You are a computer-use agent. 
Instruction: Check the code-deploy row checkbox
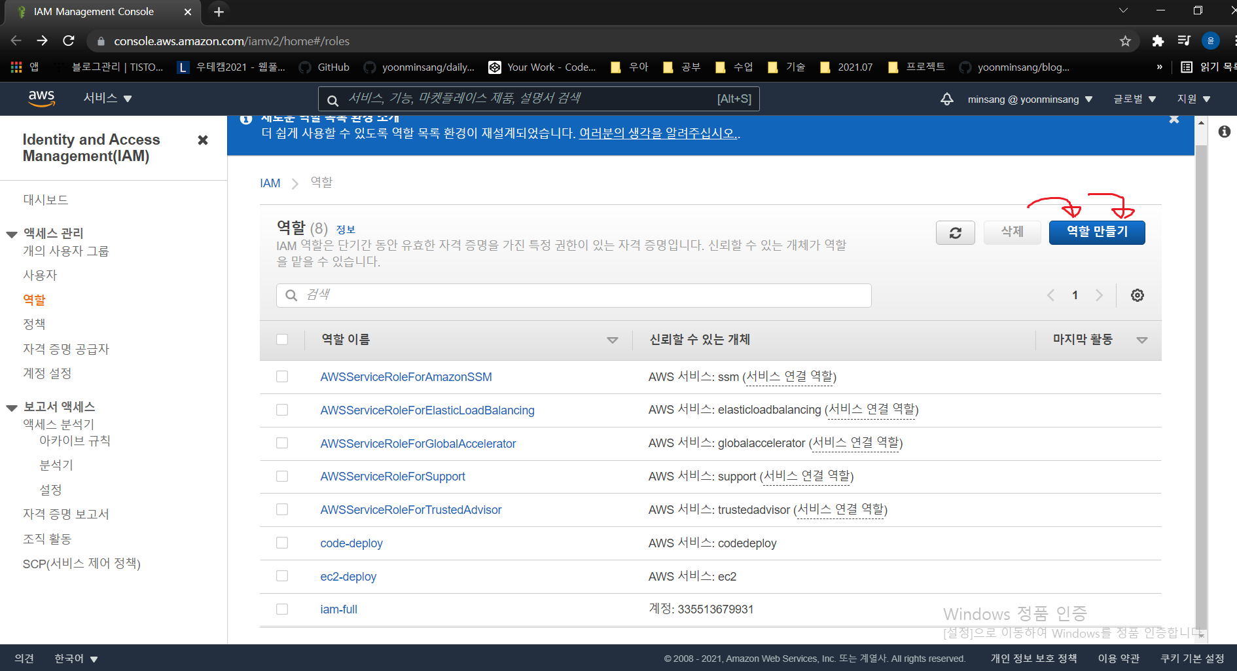click(282, 543)
